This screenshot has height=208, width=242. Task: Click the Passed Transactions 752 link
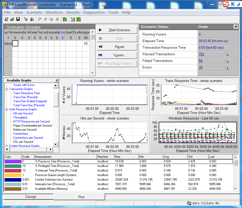[x=201, y=54]
